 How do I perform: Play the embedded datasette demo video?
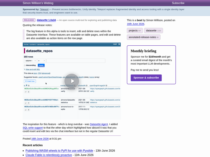(72, 81)
